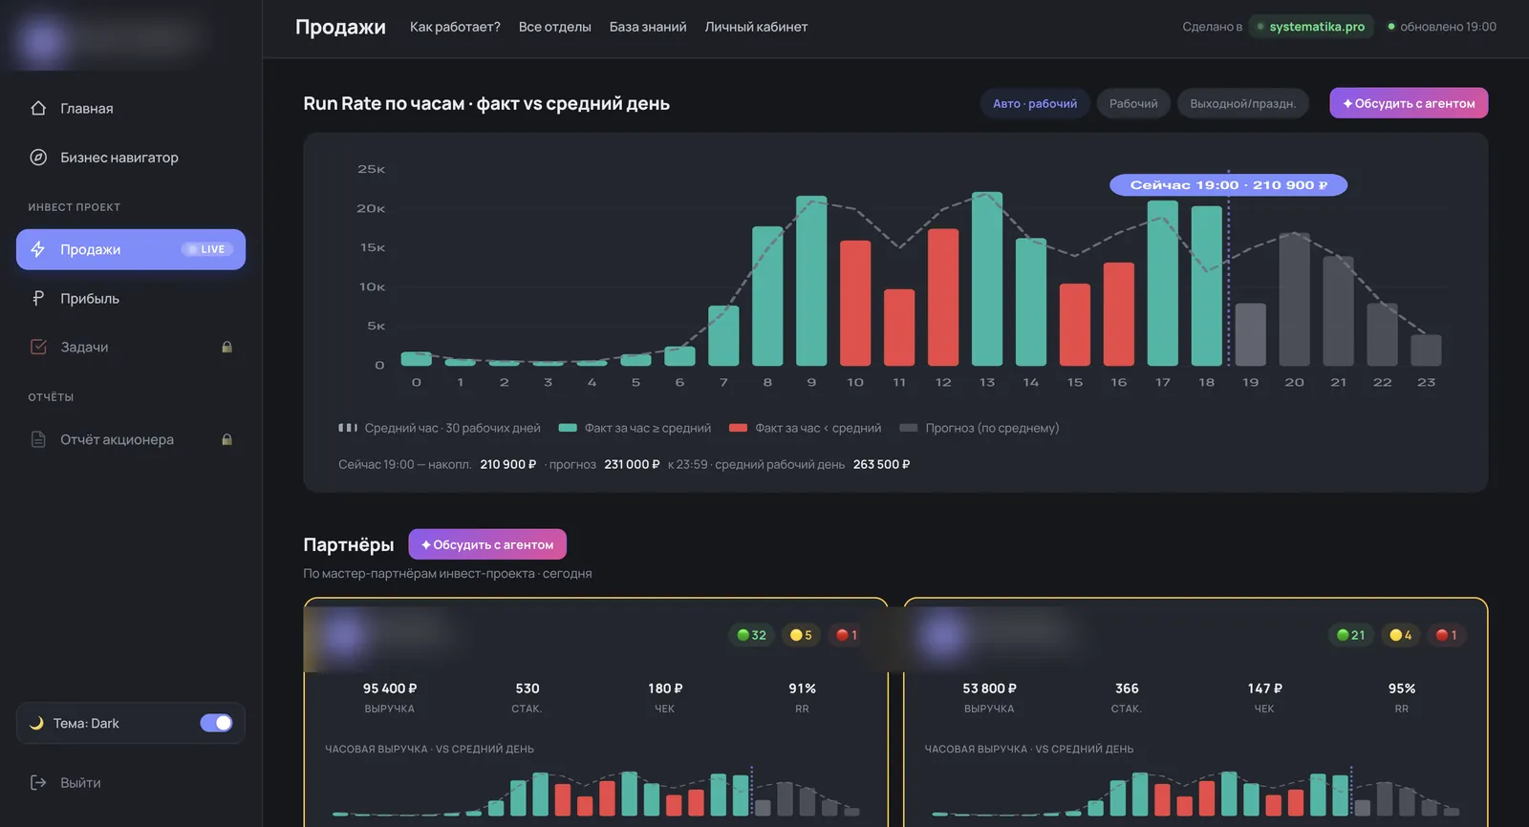This screenshot has height=827, width=1529.
Task: Click the 95 400 ₽ выручка value
Action: [390, 689]
